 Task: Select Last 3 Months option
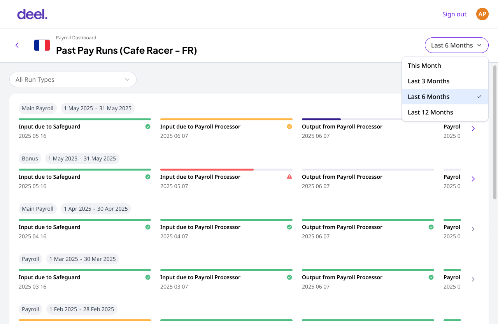(445, 81)
